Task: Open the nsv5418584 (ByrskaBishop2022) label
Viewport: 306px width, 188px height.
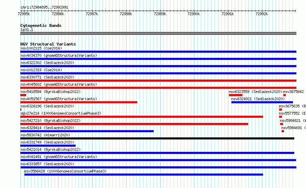Action: pyautogui.click(x=51, y=92)
